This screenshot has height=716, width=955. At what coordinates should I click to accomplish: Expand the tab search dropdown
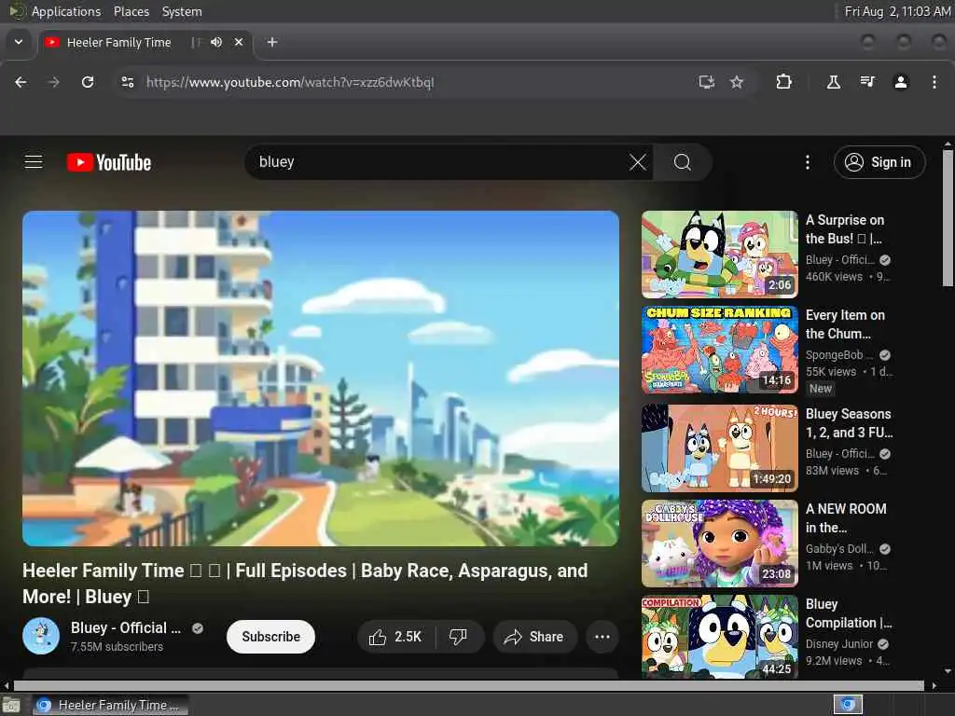[19, 42]
